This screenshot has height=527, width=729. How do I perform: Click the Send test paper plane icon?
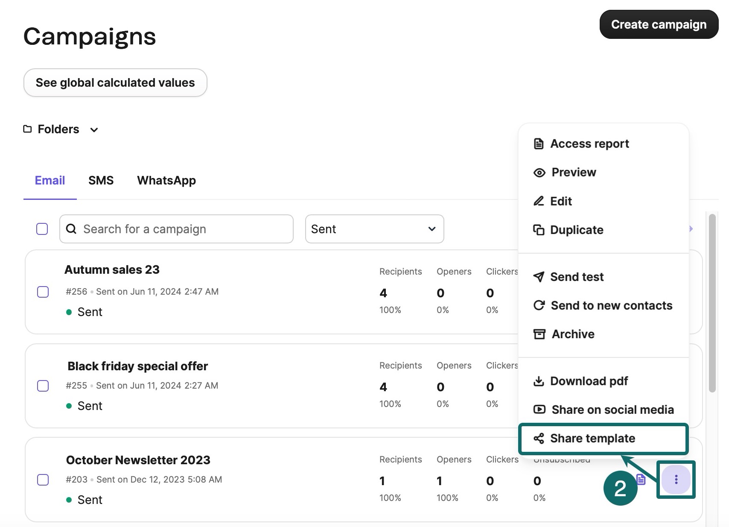click(539, 277)
